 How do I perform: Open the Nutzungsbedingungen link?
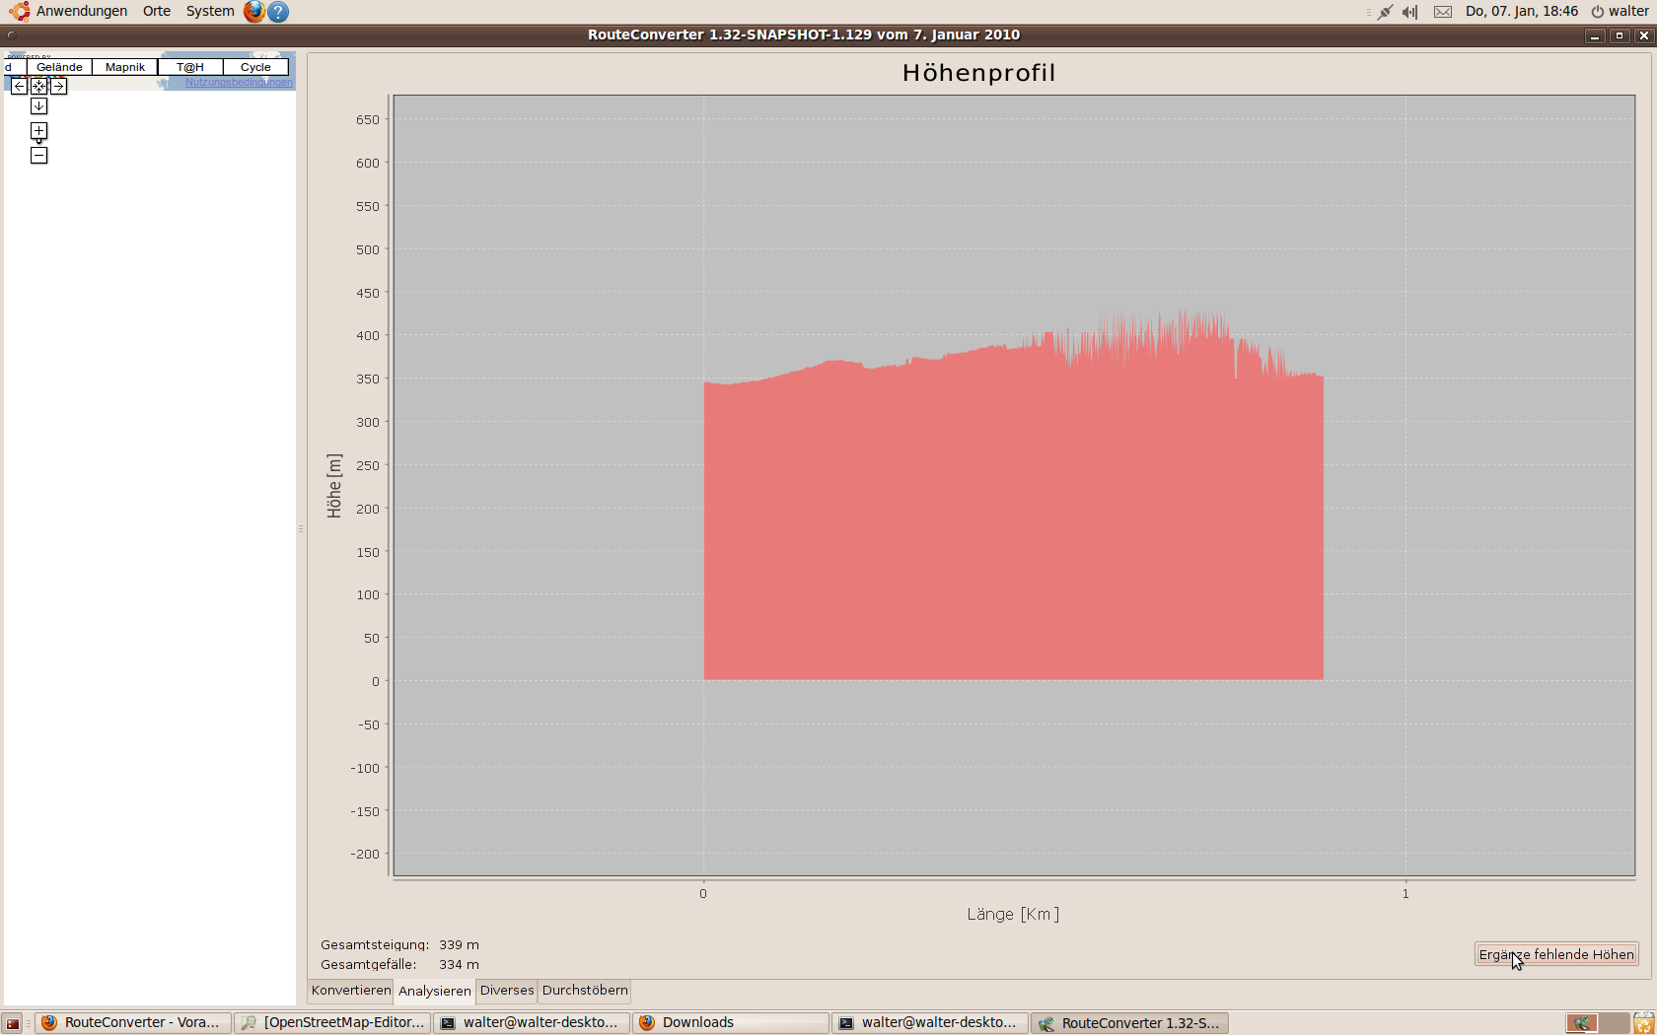click(239, 83)
